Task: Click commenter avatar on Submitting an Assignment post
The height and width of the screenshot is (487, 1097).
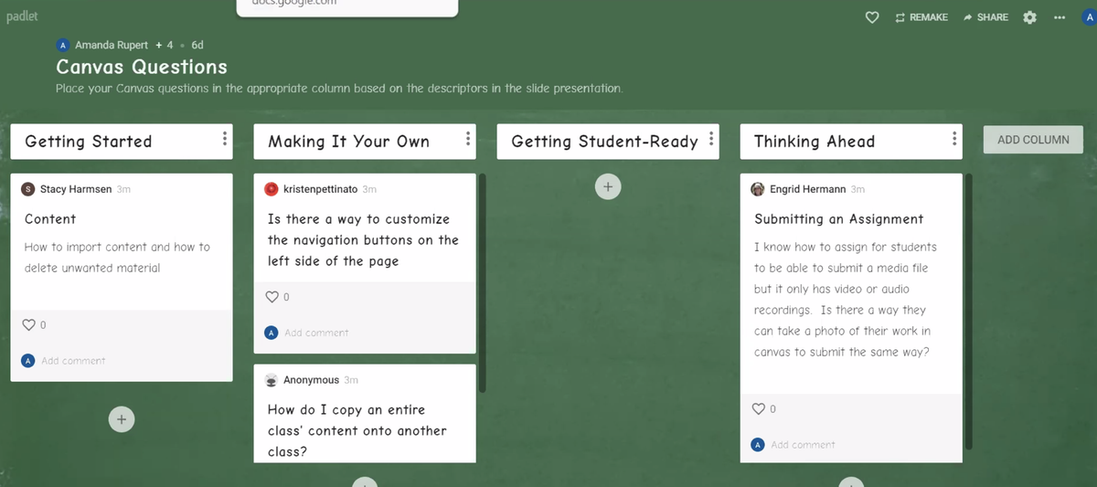Action: (x=758, y=445)
